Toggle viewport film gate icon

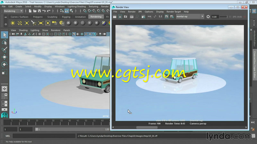coord(44,34)
